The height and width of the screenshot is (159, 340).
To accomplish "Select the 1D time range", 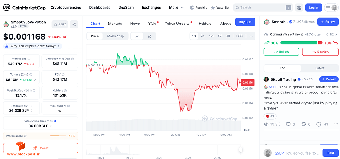I will click(194, 36).
